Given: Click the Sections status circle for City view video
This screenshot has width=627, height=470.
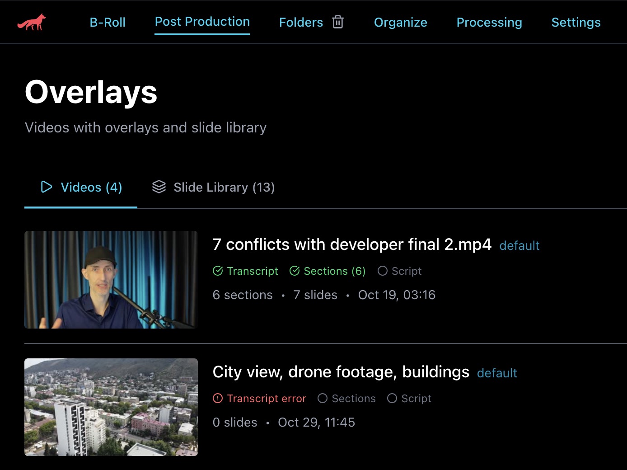Looking at the screenshot, I should [323, 398].
